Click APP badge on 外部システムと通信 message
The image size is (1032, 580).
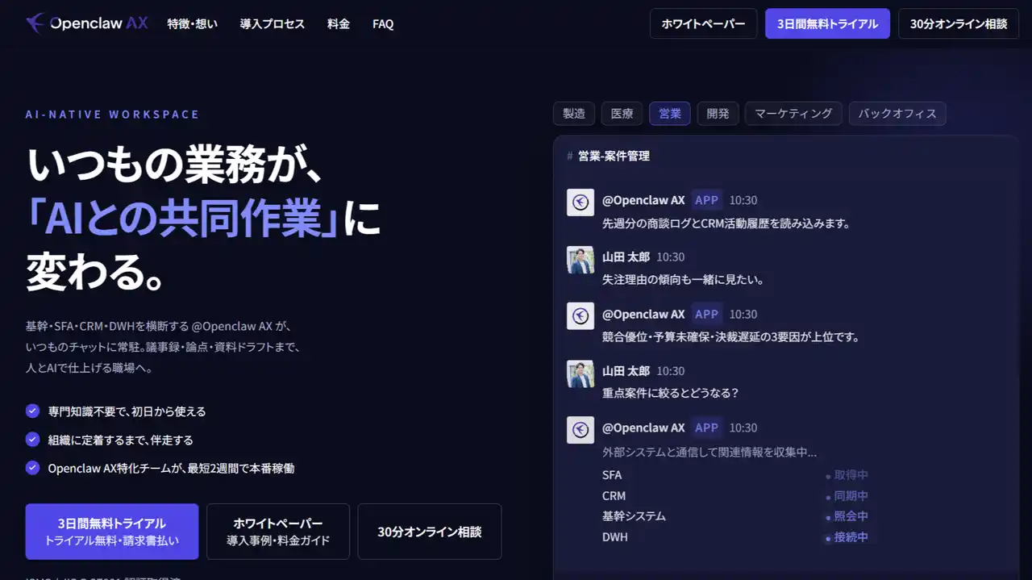pos(706,428)
